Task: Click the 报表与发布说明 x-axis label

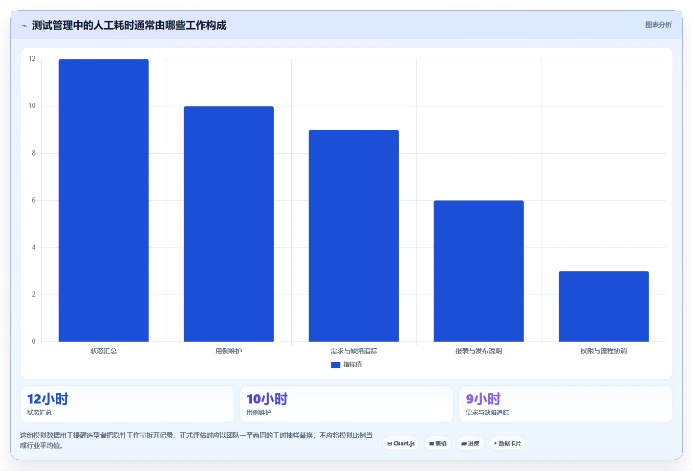Action: click(x=479, y=351)
